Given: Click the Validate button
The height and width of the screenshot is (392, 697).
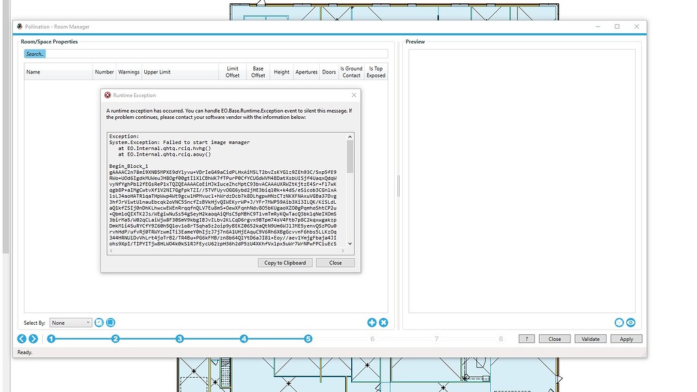Looking at the screenshot, I should point(590,338).
